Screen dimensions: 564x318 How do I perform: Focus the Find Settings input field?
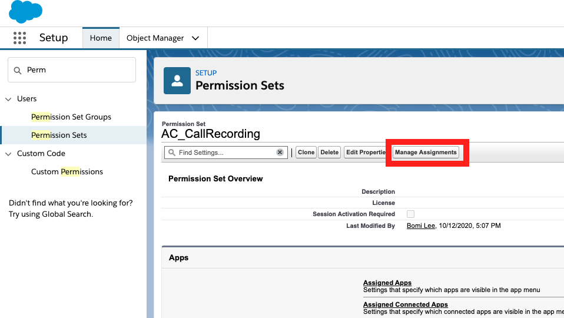(226, 153)
